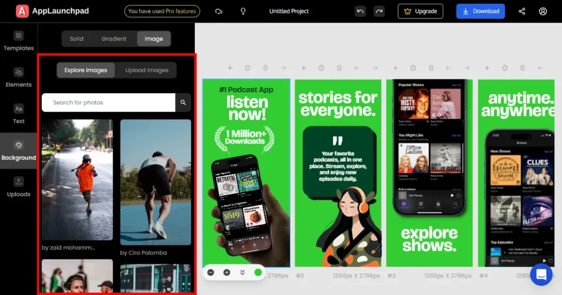Switch background type to Solid
Image resolution: width=562 pixels, height=295 pixels.
click(x=77, y=39)
